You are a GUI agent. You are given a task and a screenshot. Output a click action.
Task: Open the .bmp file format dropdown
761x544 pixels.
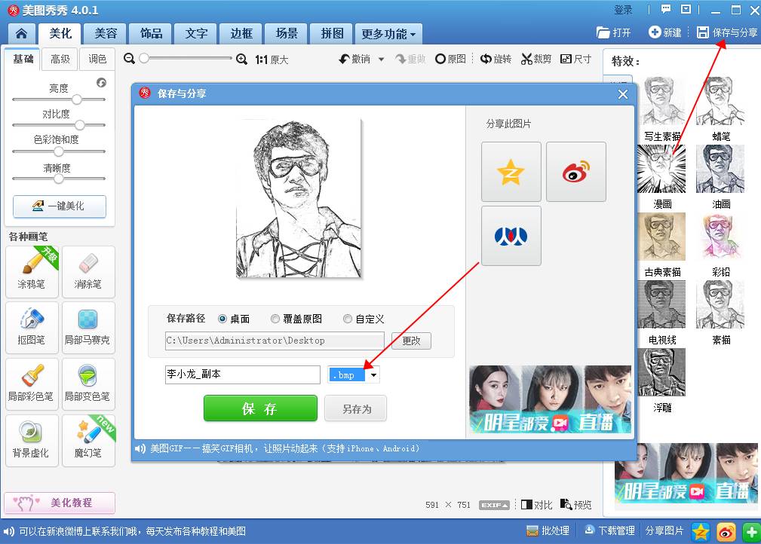373,374
